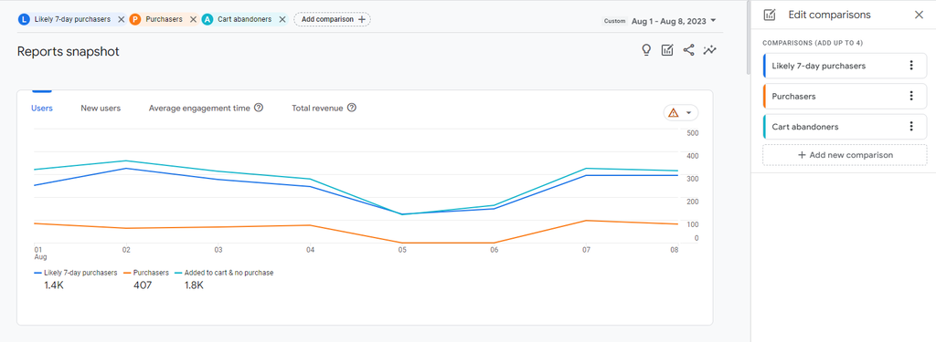
Task: Share this report via share icon
Action: pyautogui.click(x=689, y=50)
